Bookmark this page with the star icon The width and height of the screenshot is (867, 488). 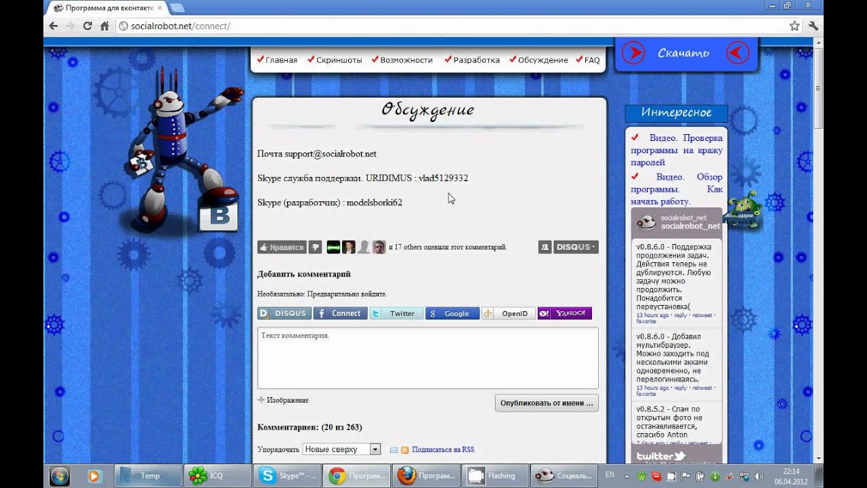795,26
